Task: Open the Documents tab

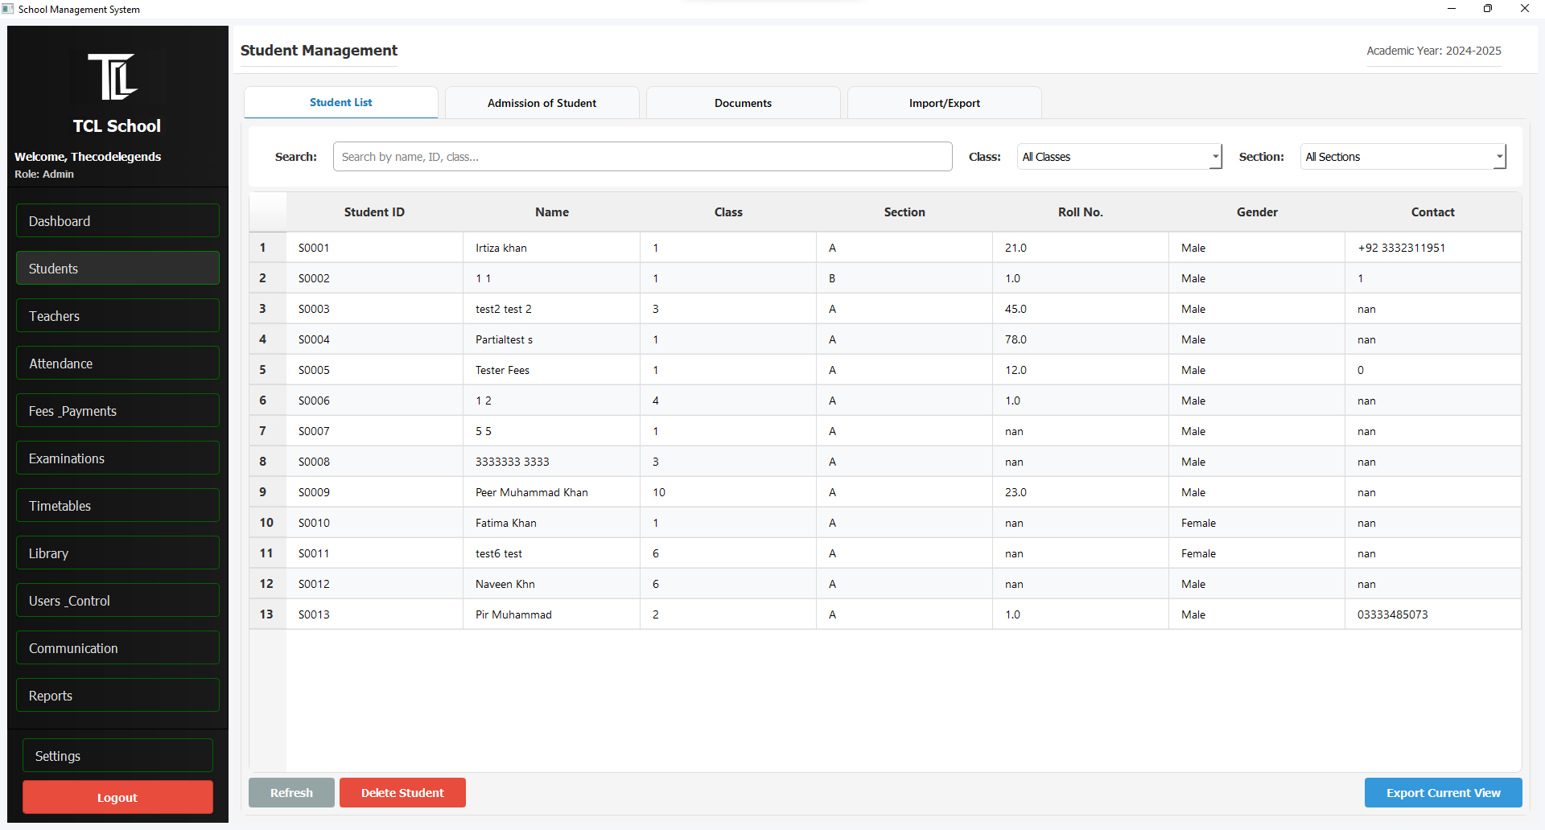Action: (x=743, y=103)
